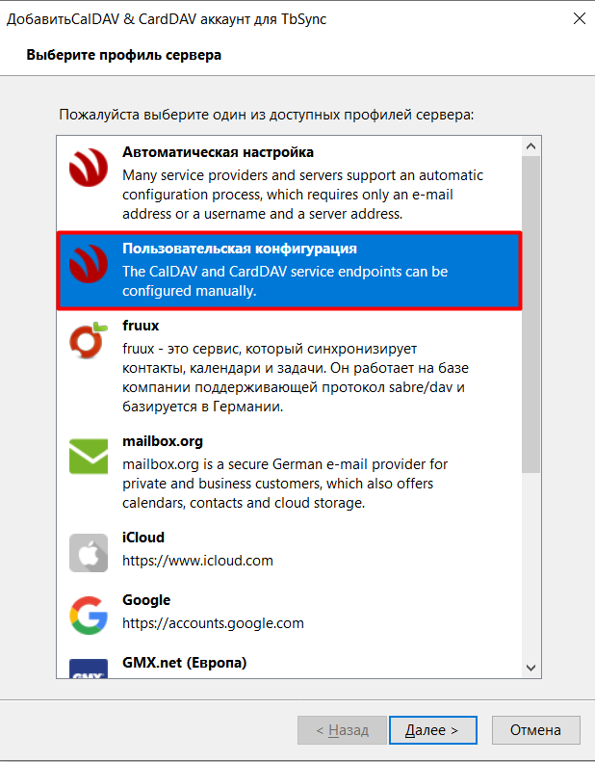Go to next step with Далее

[x=433, y=730]
